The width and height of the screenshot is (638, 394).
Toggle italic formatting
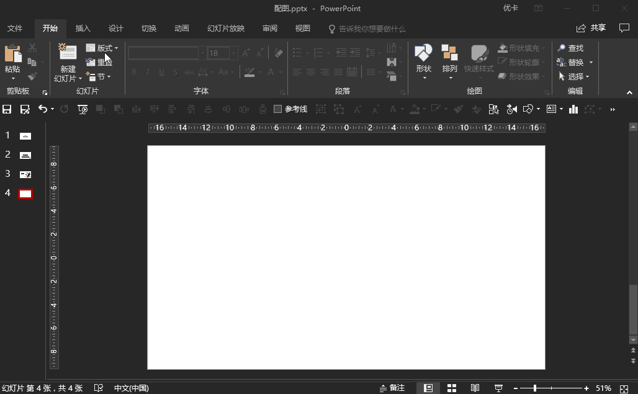coord(147,71)
